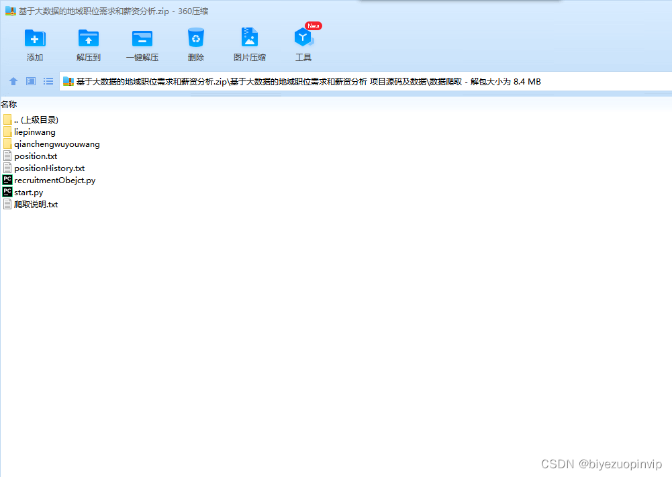
Task: Click the archive path address bar
Action: [302, 81]
